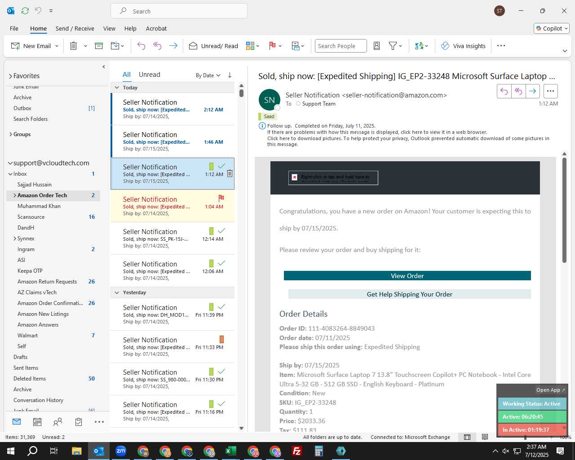Screen dimensions: 575x460
Task: Open the By Date sort dropdown
Action: 208,75
